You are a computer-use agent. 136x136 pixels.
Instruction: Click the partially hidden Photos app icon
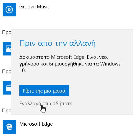7,49
